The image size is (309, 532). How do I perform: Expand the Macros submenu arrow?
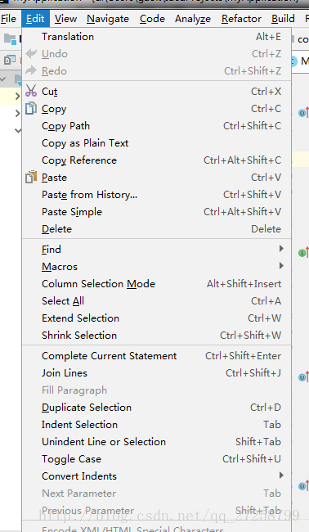click(x=281, y=266)
